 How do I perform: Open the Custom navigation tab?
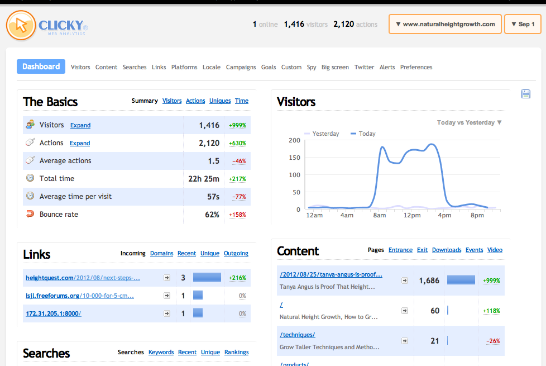(x=291, y=67)
